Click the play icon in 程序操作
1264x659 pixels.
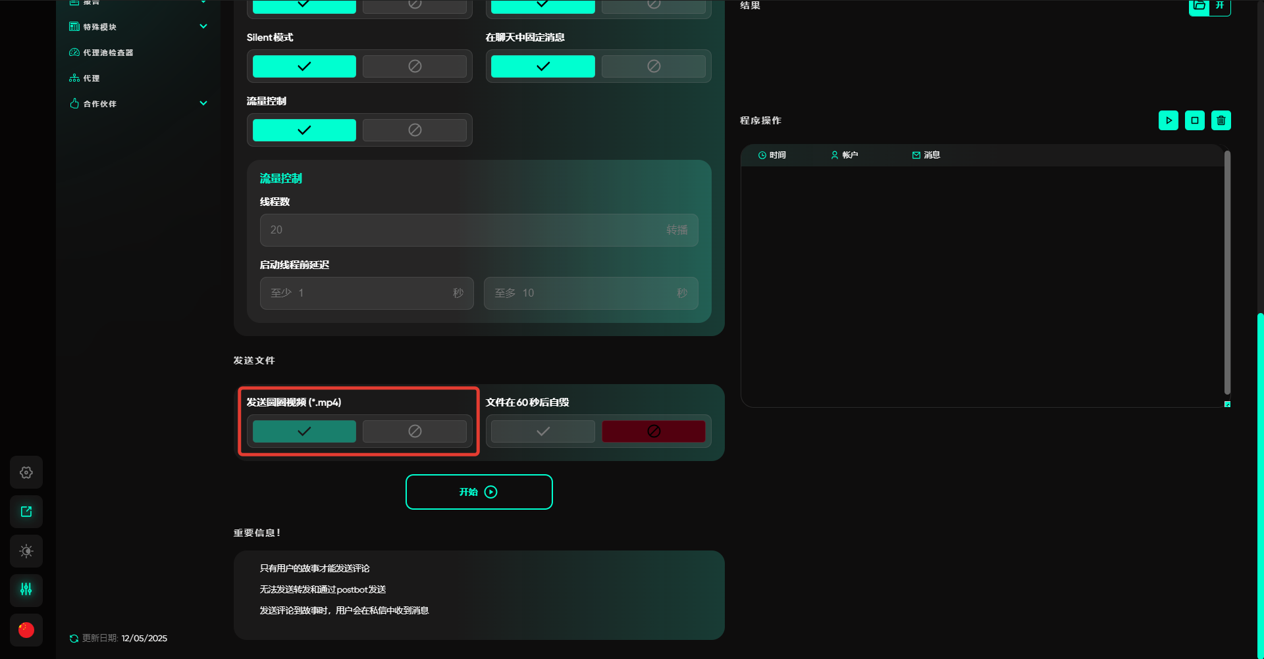click(1168, 120)
